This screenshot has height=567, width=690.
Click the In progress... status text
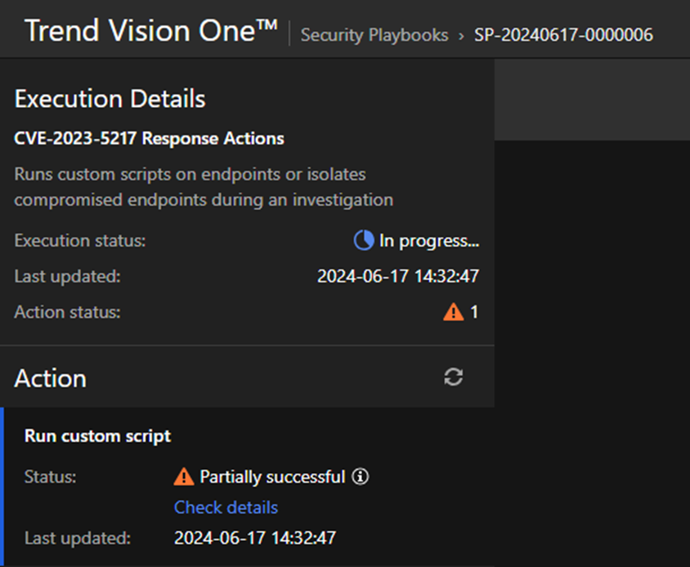[428, 241]
